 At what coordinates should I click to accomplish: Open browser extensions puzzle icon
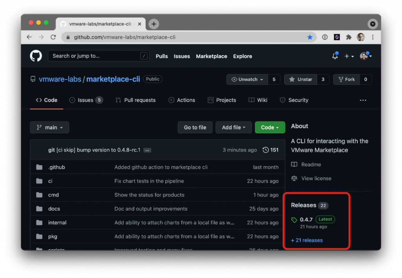(348, 37)
